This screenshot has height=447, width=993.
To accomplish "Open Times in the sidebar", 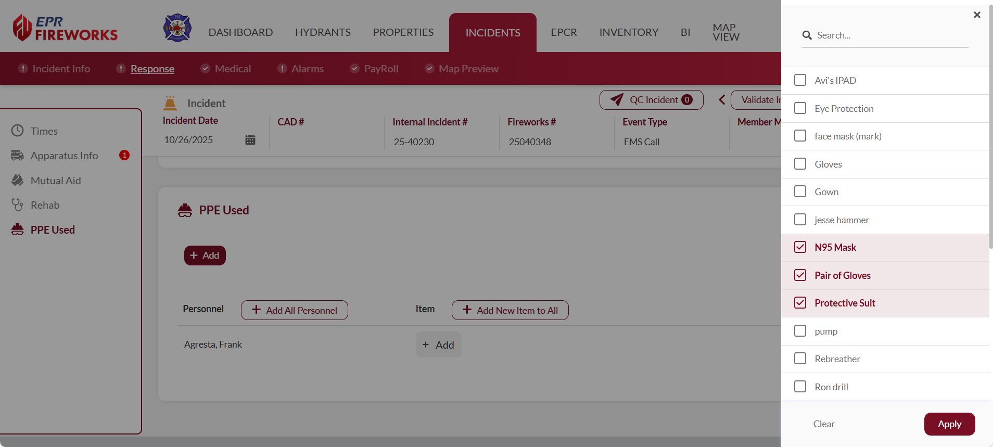I will pos(44,131).
